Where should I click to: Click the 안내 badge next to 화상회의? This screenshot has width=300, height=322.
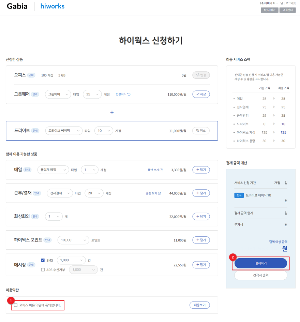pos(35,216)
